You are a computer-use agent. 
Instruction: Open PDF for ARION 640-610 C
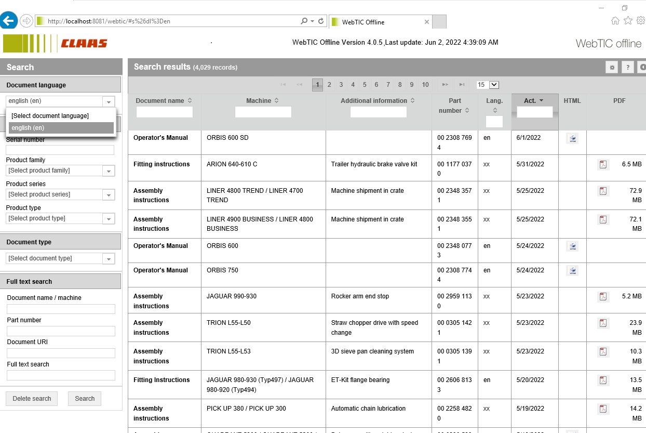(603, 165)
